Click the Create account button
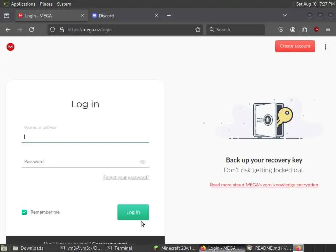The height and width of the screenshot is (252, 336). point(295,46)
